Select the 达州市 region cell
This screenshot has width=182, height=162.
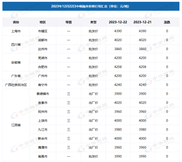43,49
